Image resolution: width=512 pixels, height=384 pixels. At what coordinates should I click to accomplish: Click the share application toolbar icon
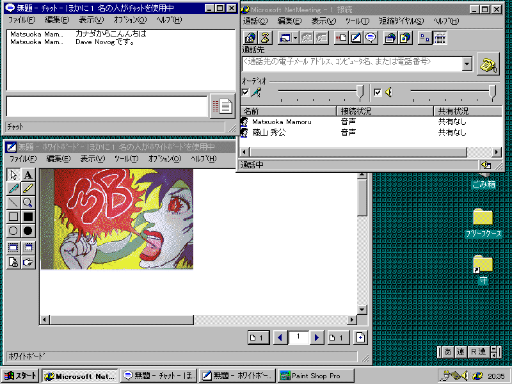[285, 38]
